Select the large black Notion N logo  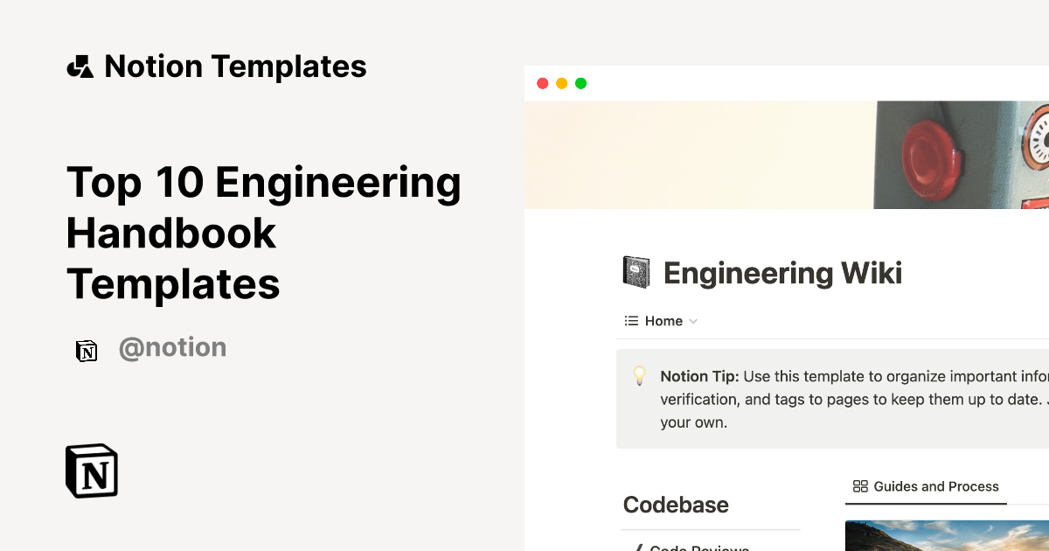91,471
